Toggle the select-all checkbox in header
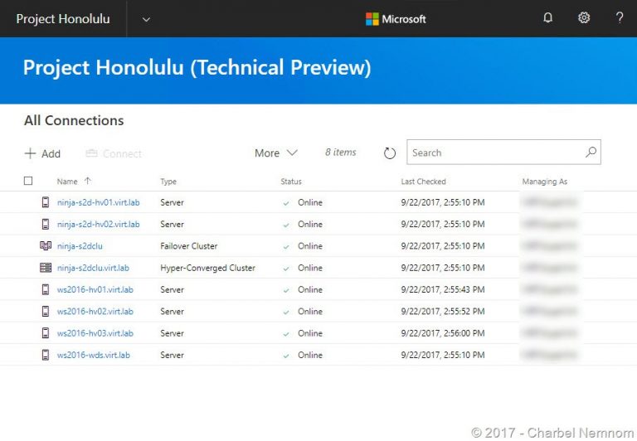Viewport: 637px width, 441px height. pyautogui.click(x=28, y=181)
